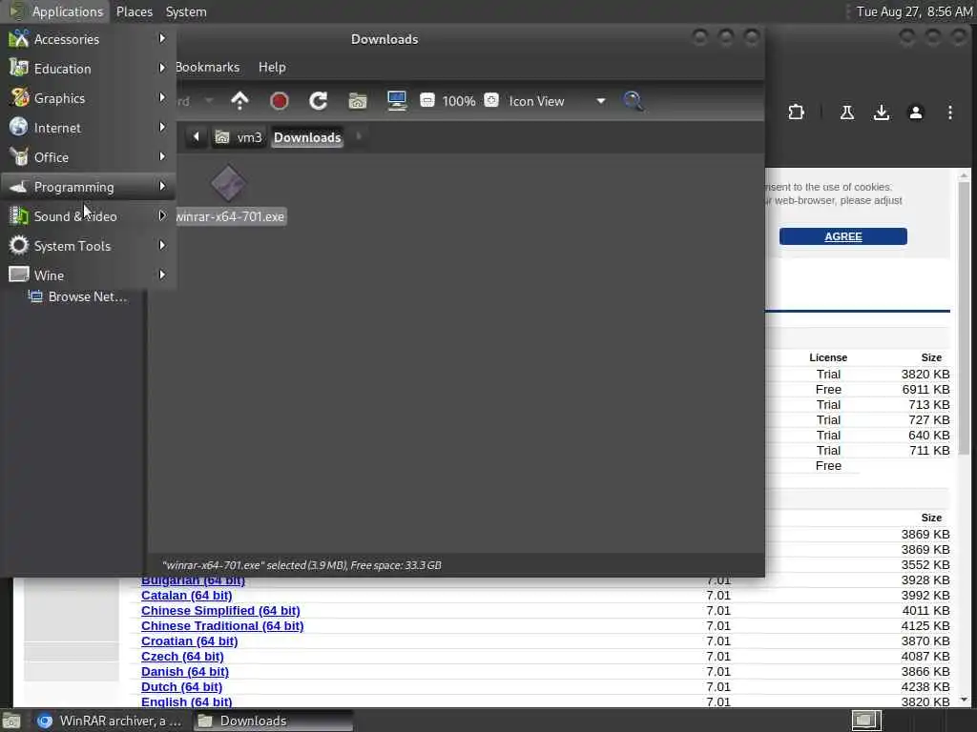977x732 pixels.
Task: Open the Computer location icon
Action: click(397, 101)
